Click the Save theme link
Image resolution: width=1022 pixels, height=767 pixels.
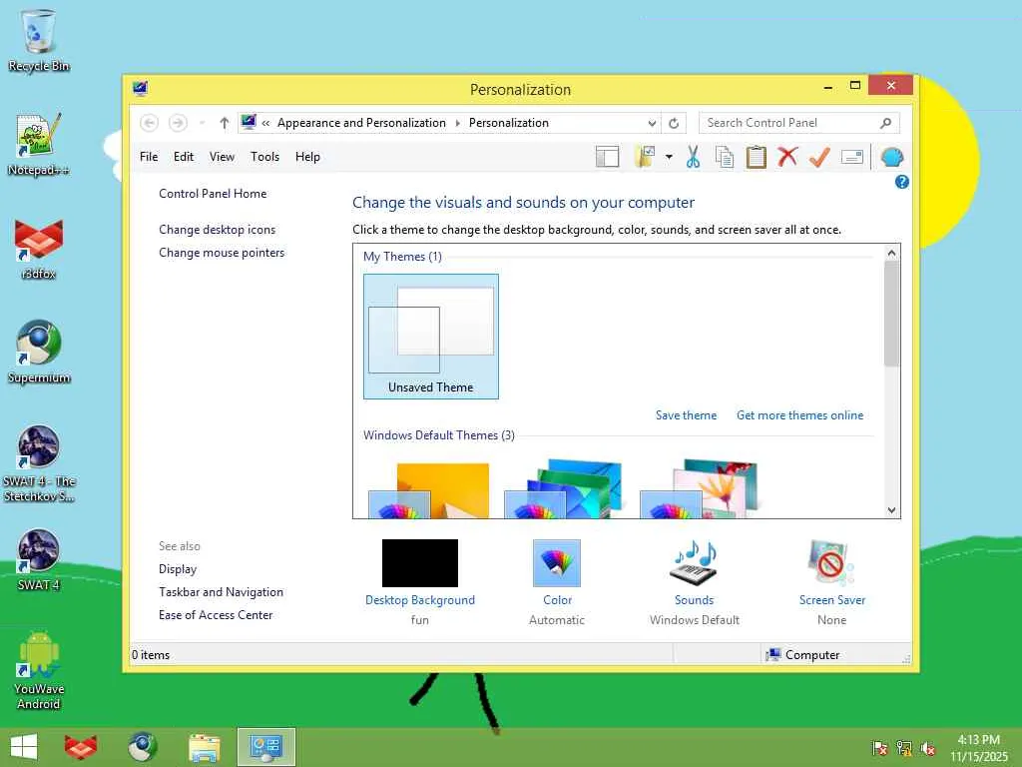click(x=686, y=415)
